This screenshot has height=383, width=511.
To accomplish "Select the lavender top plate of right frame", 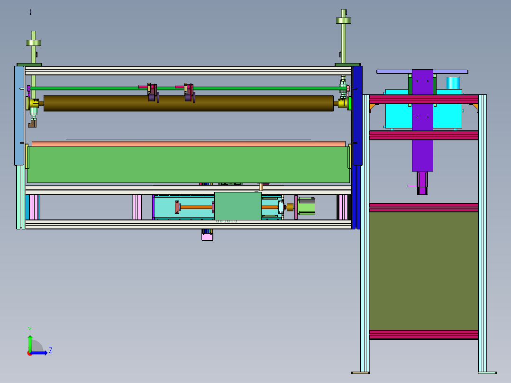I will (x=422, y=72).
